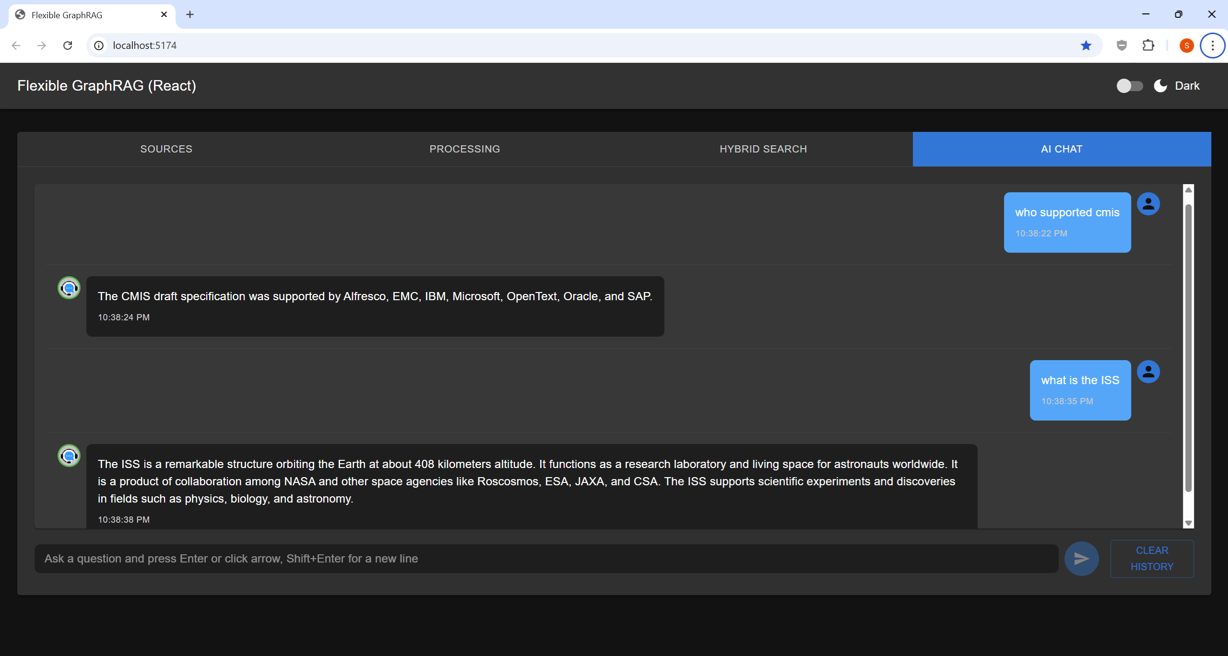1228x656 pixels.
Task: Open the Hybrid Search tab
Action: [x=763, y=149]
